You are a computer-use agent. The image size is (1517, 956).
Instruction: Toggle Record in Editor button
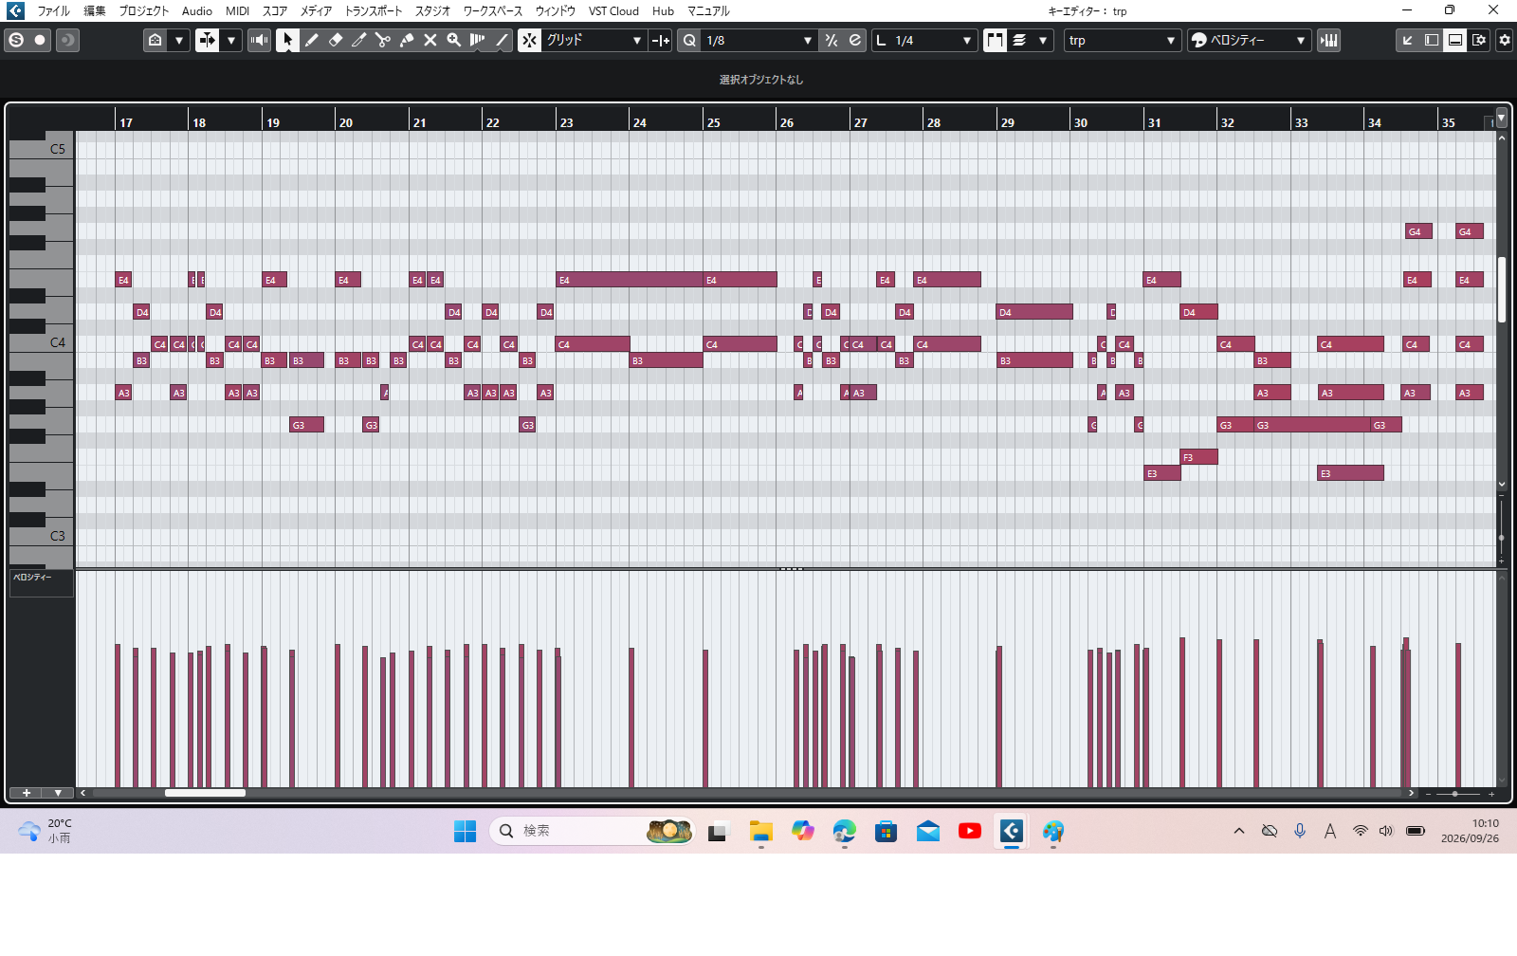pos(40,40)
